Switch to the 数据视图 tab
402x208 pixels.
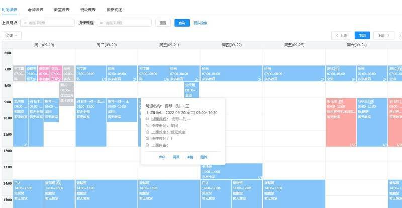(x=114, y=10)
